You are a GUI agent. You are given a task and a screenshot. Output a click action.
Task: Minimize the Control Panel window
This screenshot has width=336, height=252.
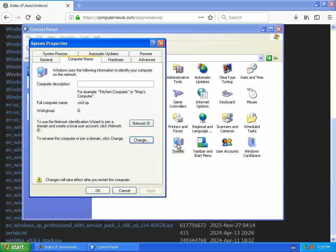263,29
